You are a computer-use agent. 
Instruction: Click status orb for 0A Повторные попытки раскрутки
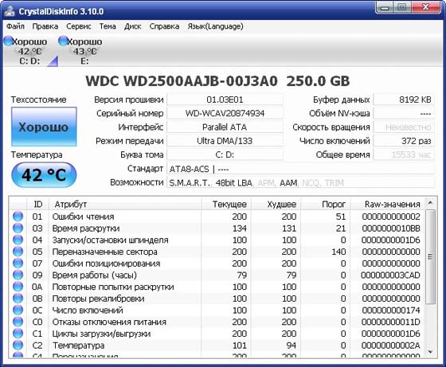coord(18,287)
